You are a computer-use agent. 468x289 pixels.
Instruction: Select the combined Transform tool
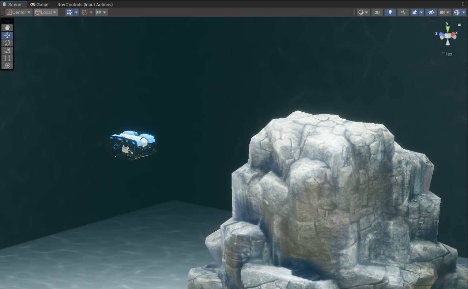click(x=7, y=66)
